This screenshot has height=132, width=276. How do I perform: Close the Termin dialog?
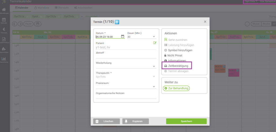click(x=205, y=21)
